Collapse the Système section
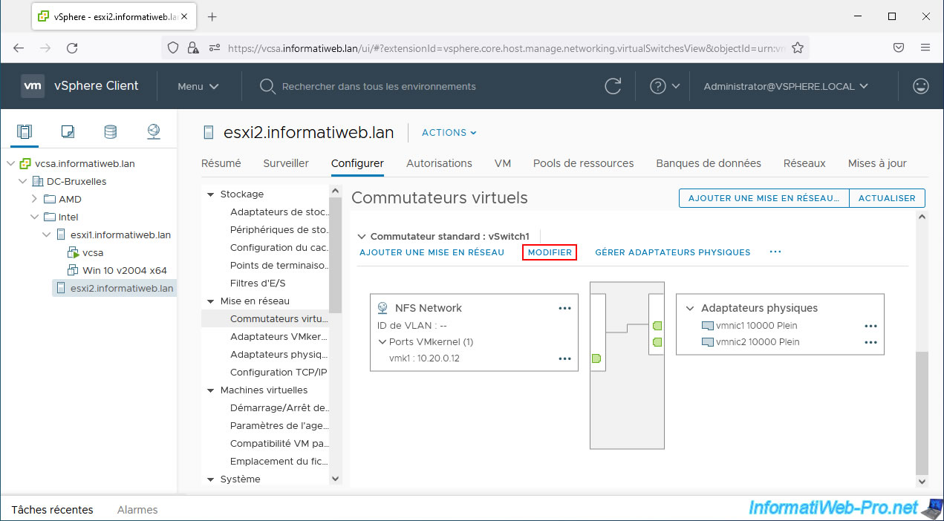 (x=210, y=479)
